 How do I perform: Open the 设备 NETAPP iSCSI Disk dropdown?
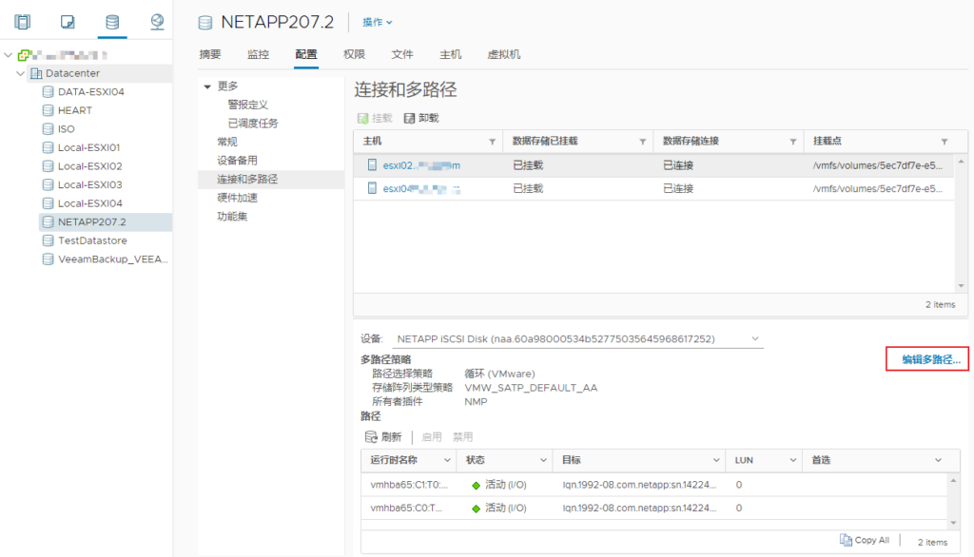pyautogui.click(x=755, y=338)
